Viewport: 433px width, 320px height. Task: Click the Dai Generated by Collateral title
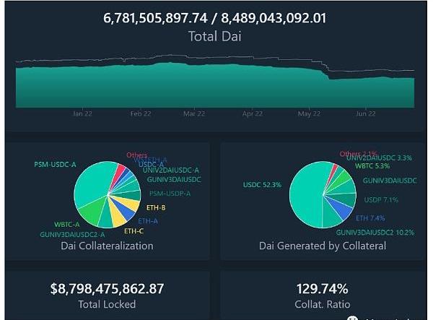click(322, 246)
